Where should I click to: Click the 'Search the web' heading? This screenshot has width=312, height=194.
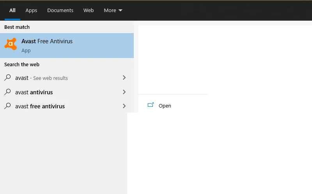click(22, 64)
